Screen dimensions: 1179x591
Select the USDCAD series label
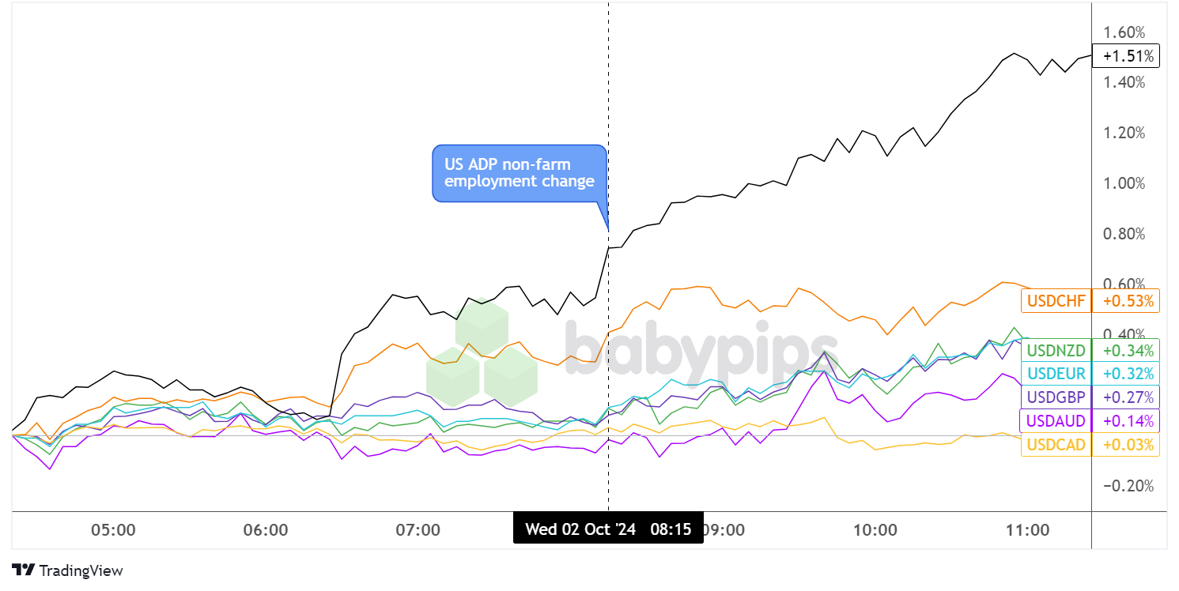click(1056, 445)
